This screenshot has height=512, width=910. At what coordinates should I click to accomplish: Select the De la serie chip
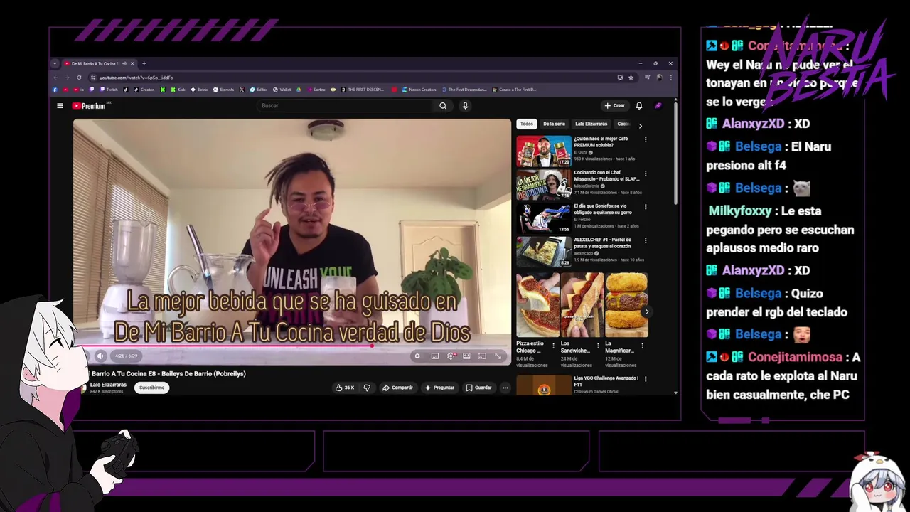[x=554, y=124]
